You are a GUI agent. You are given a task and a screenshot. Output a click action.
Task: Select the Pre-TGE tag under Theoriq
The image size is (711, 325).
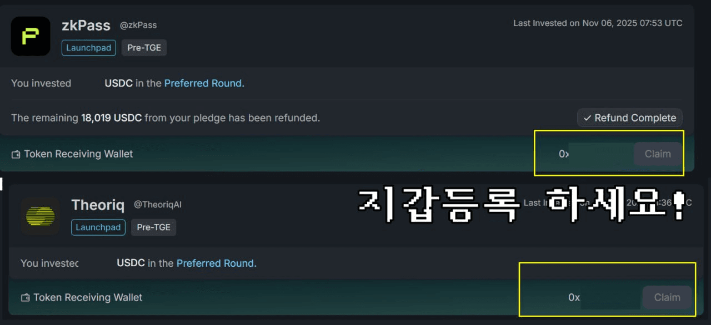(153, 227)
